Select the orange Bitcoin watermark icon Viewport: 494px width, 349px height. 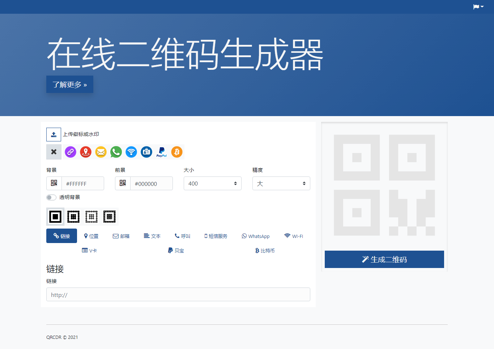pyautogui.click(x=177, y=152)
